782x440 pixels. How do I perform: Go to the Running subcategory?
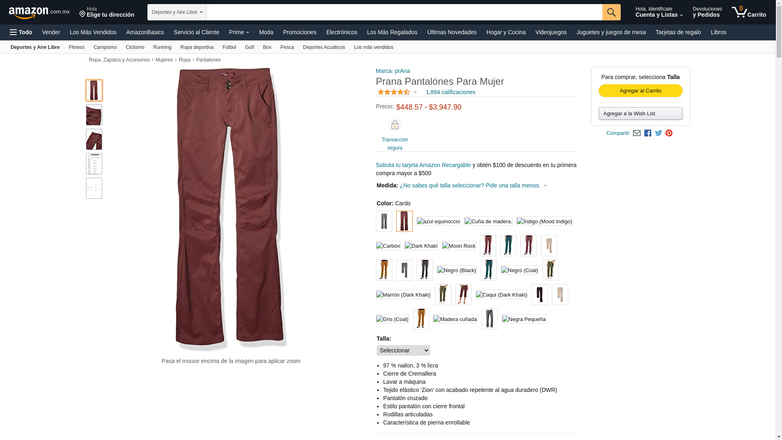point(162,47)
